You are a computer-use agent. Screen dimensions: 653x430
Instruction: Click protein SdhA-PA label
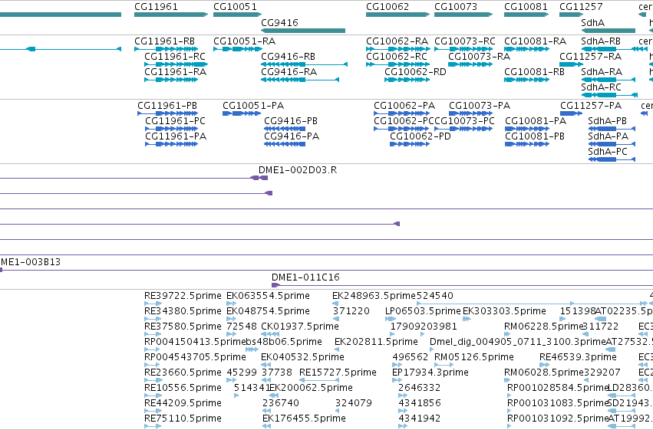click(608, 136)
